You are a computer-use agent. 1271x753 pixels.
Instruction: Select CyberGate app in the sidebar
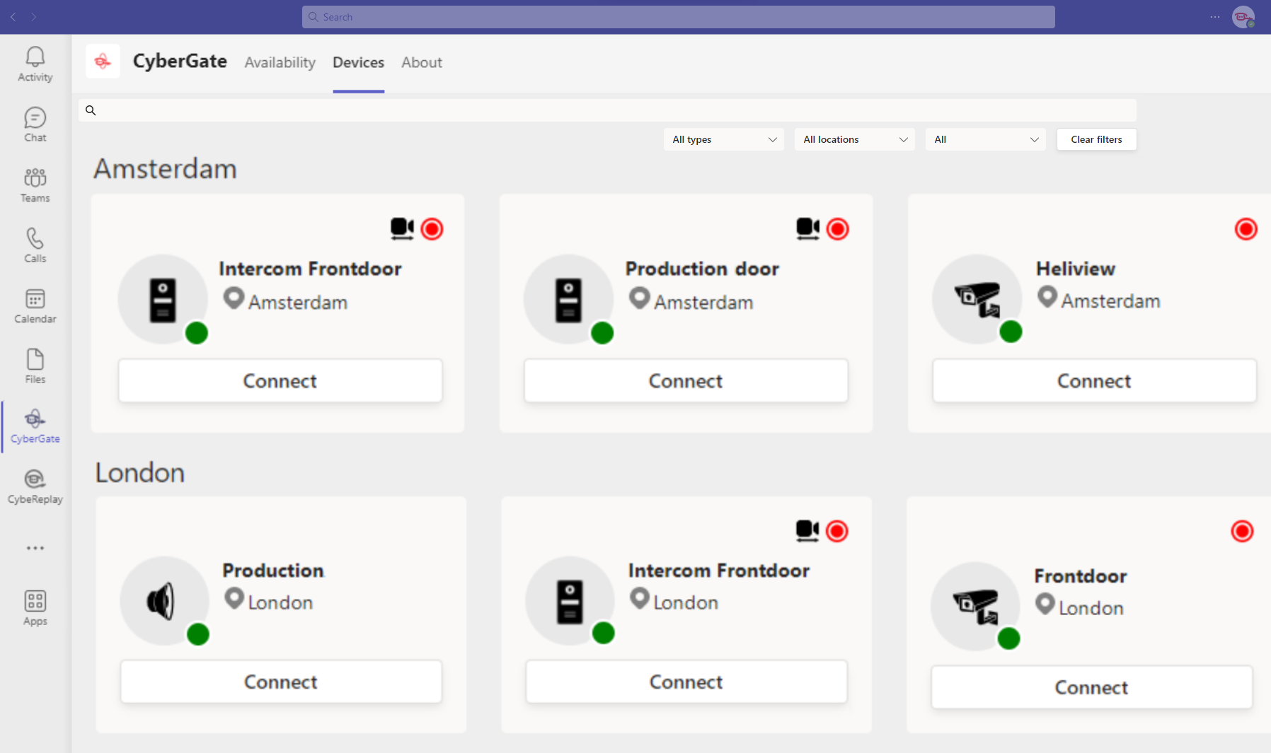click(35, 426)
